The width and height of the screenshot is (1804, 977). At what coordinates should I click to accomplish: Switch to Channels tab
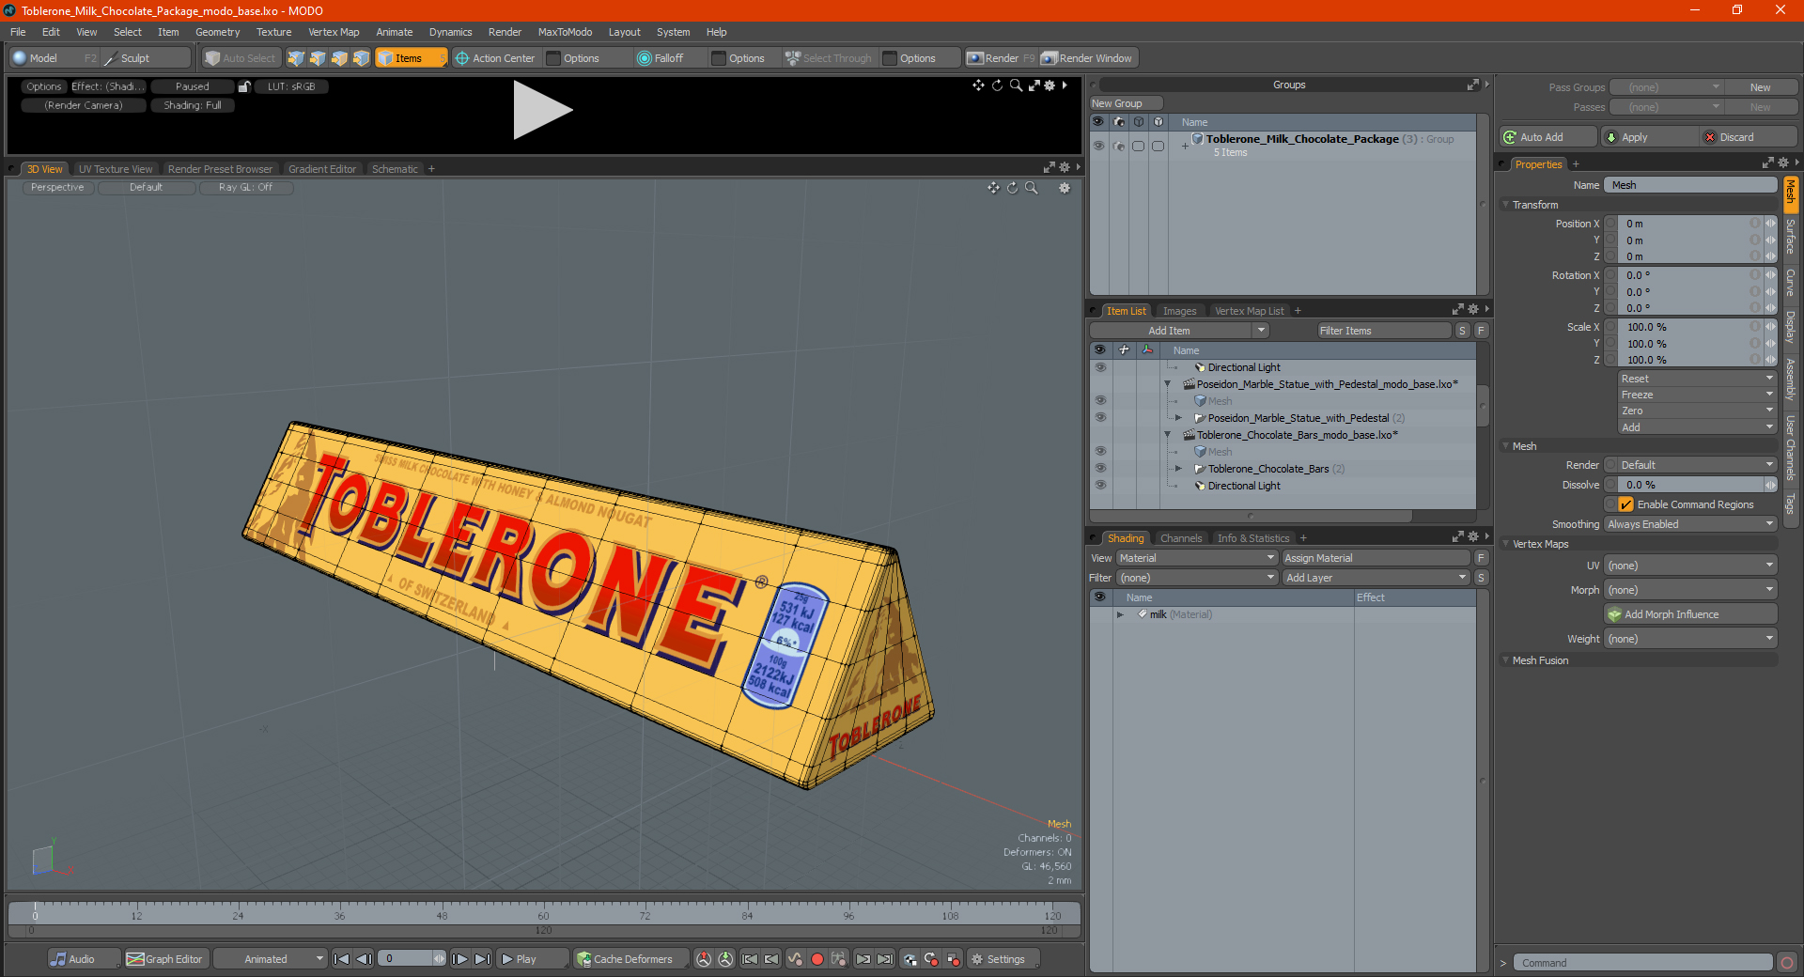pyautogui.click(x=1181, y=538)
